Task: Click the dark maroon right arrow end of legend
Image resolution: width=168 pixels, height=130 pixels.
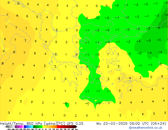Action: 76,127
